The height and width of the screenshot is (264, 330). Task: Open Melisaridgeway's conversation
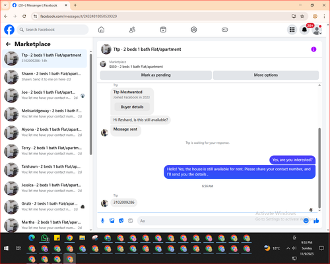(45, 114)
